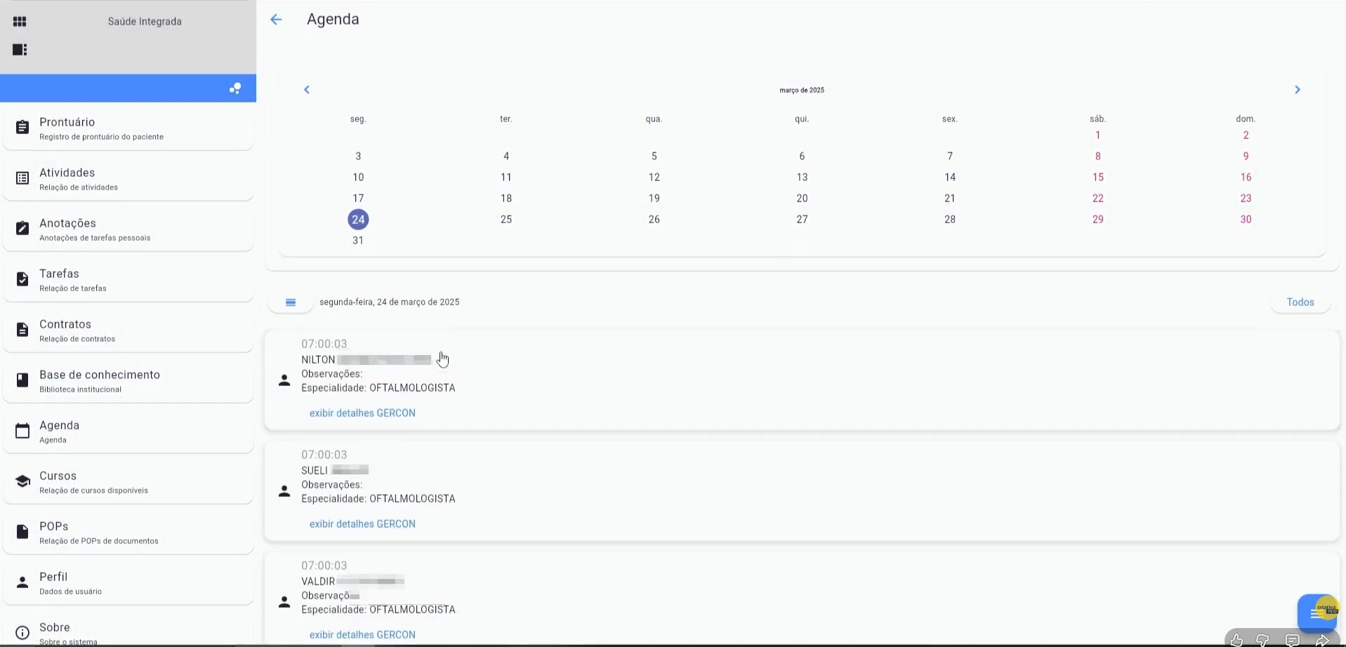The height and width of the screenshot is (647, 1346).
Task: Click the Prontuário clipboard icon
Action: click(22, 128)
